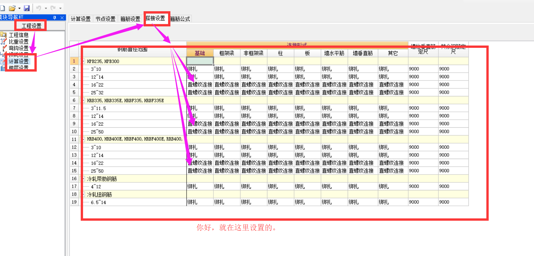Click 其它 直螺纹连接 cell in row 10
The height and width of the screenshot is (256, 534).
(x=393, y=132)
